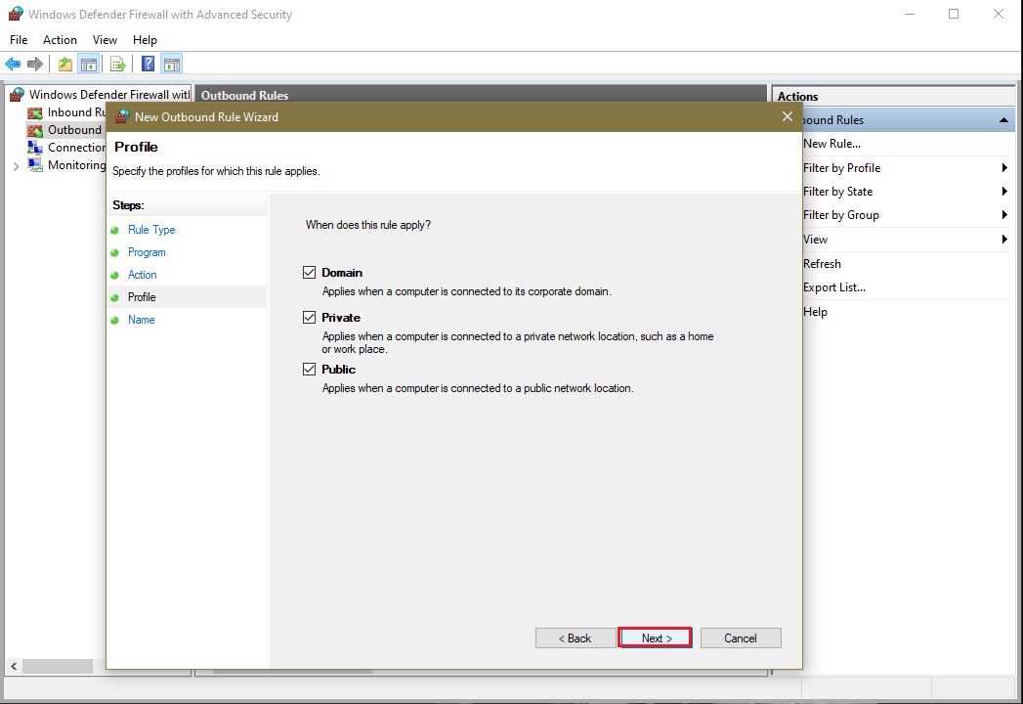Image resolution: width=1023 pixels, height=704 pixels.
Task: Open the File menu
Action: pos(19,40)
